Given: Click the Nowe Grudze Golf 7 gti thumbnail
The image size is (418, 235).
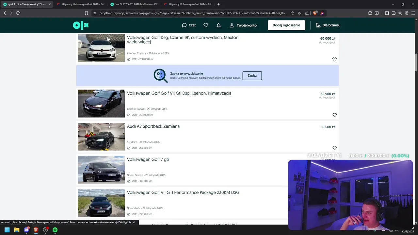Looking at the screenshot, I should (x=101, y=170).
